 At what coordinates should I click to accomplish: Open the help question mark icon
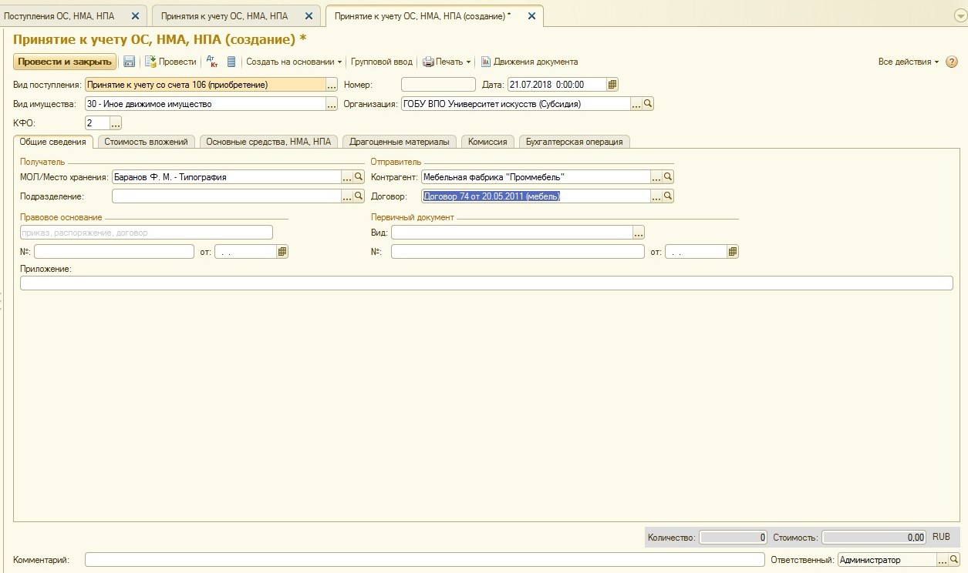[x=951, y=62]
